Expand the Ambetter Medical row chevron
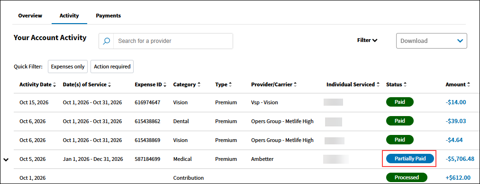Screen dimensions: 480x184 coord(6,159)
